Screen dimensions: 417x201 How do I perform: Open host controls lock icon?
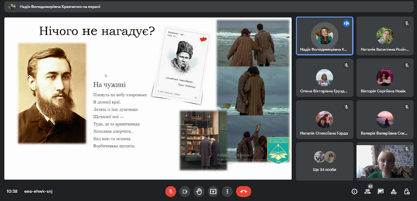(407, 191)
